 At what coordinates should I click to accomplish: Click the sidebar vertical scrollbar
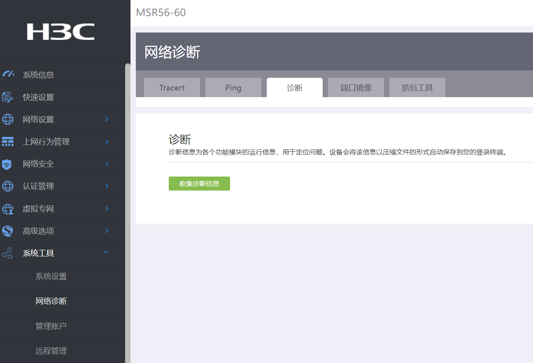[x=128, y=213]
